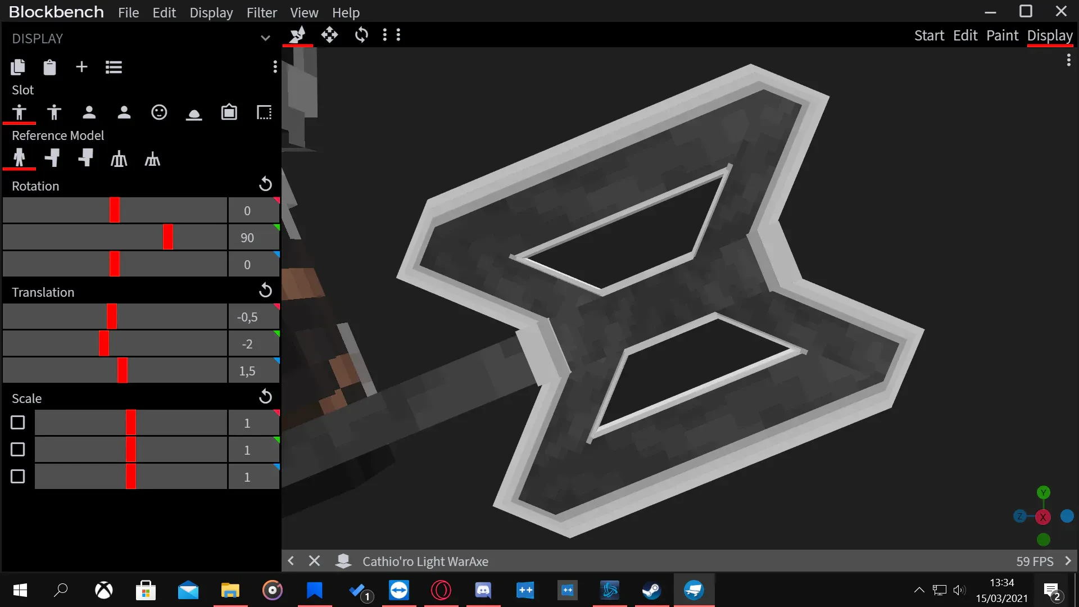1079x607 pixels.
Task: Click the Paste display settings icon
Action: click(x=49, y=67)
